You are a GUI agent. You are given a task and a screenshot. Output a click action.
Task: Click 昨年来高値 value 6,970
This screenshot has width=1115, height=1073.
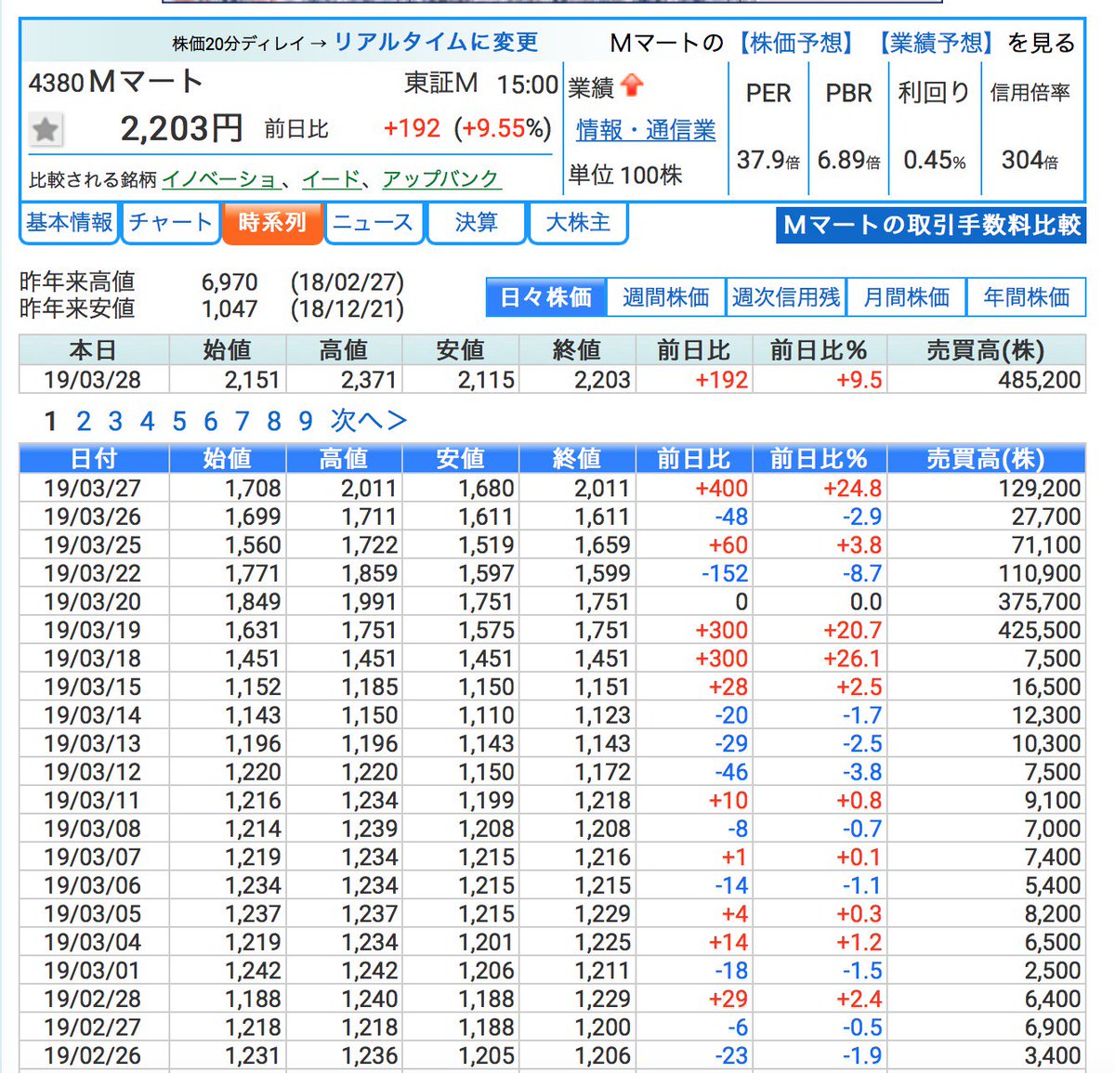[x=230, y=282]
